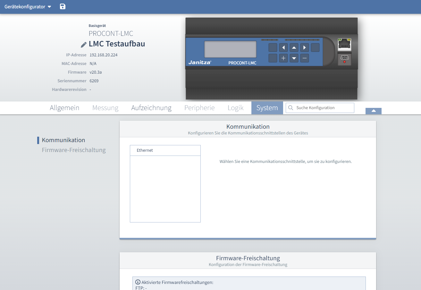The width and height of the screenshot is (421, 290).
Task: Select the System tab
Action: pos(267,108)
